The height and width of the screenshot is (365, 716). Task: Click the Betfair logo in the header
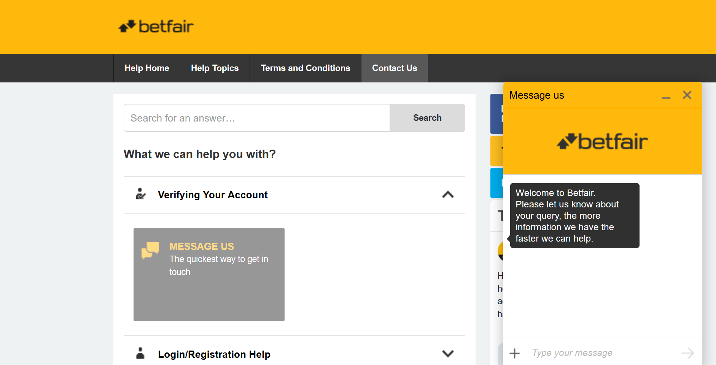coord(156,27)
